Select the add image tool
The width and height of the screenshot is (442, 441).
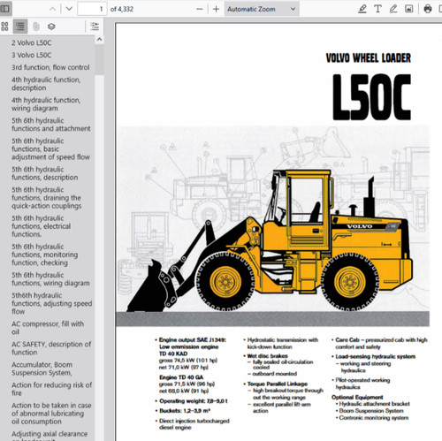(x=409, y=9)
